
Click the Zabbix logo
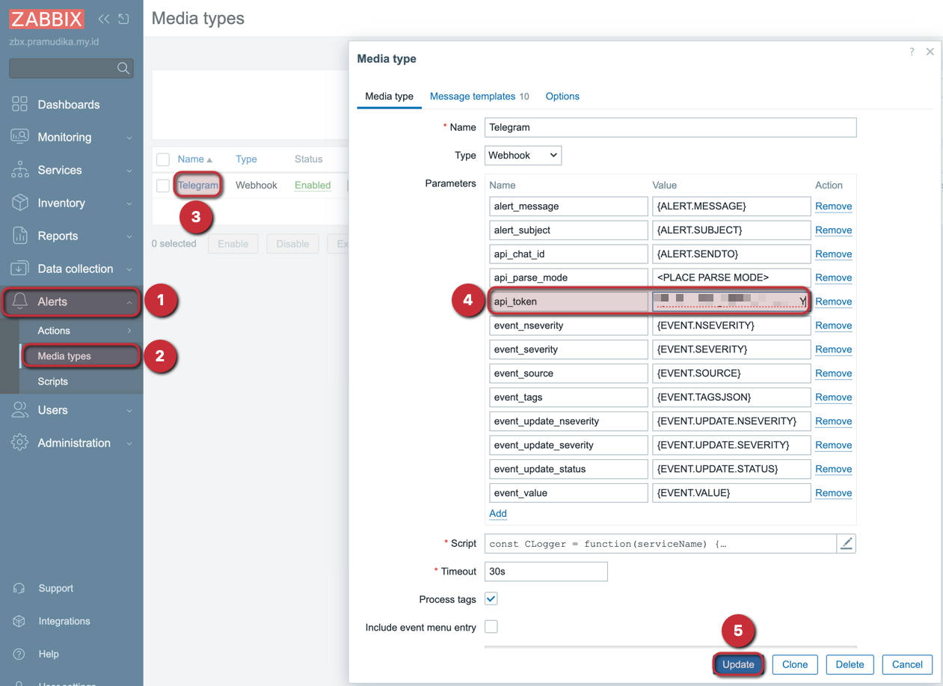tap(46, 19)
